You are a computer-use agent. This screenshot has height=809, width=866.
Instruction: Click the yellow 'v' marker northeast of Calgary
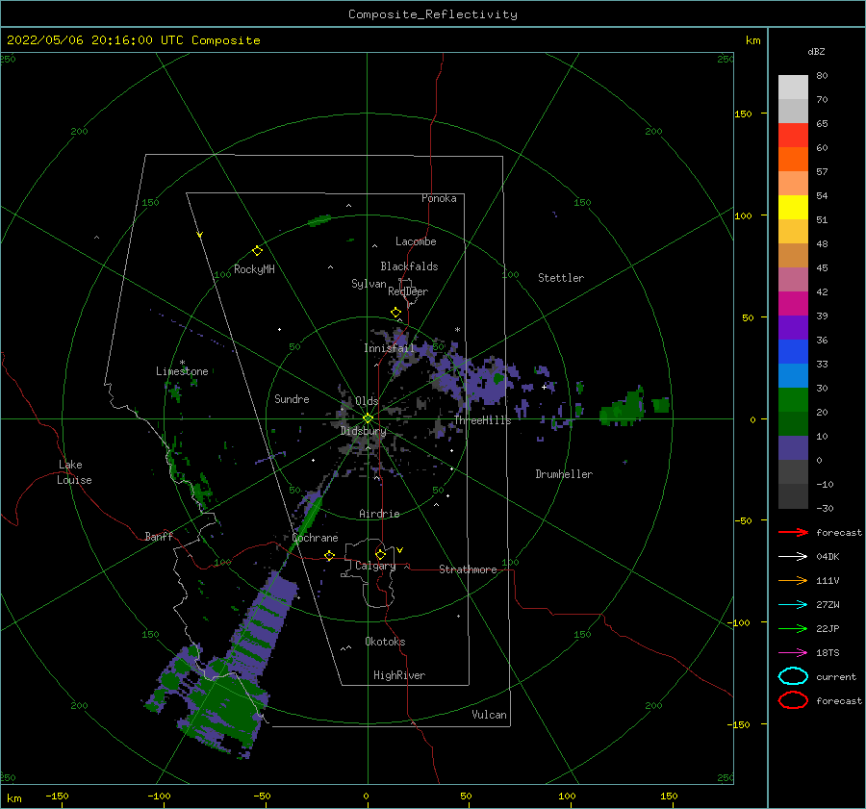400,550
